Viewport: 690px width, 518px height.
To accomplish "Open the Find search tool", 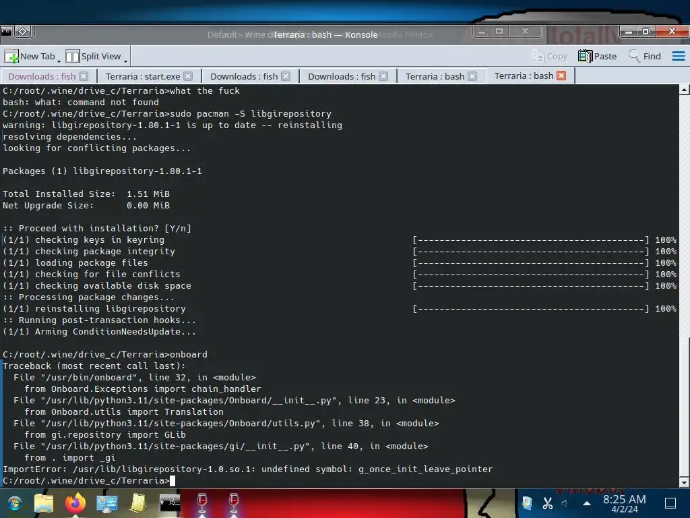I will tap(644, 57).
